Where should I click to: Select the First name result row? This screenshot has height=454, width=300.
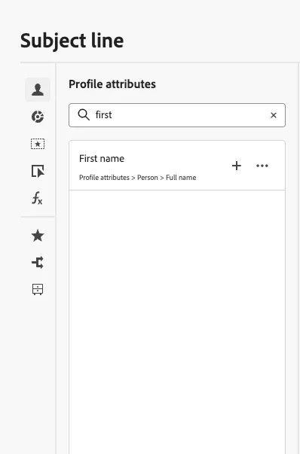177,166
